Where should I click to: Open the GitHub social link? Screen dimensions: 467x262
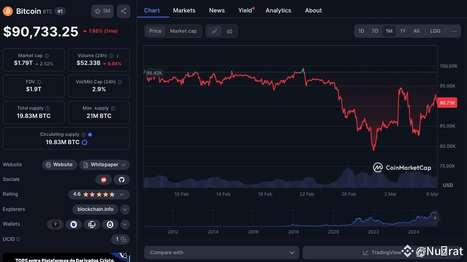tap(122, 180)
